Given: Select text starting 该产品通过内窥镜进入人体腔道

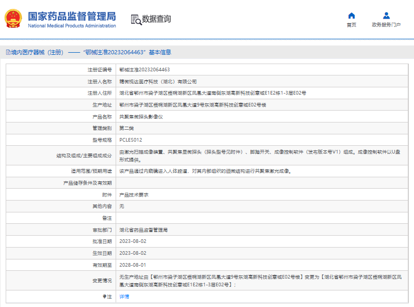Looking at the screenshot, I should pos(205,172).
